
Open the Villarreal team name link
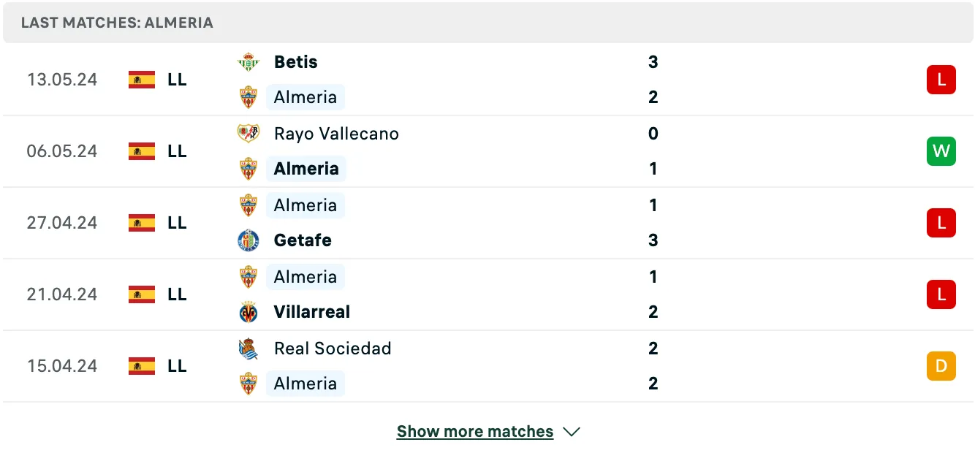312,312
